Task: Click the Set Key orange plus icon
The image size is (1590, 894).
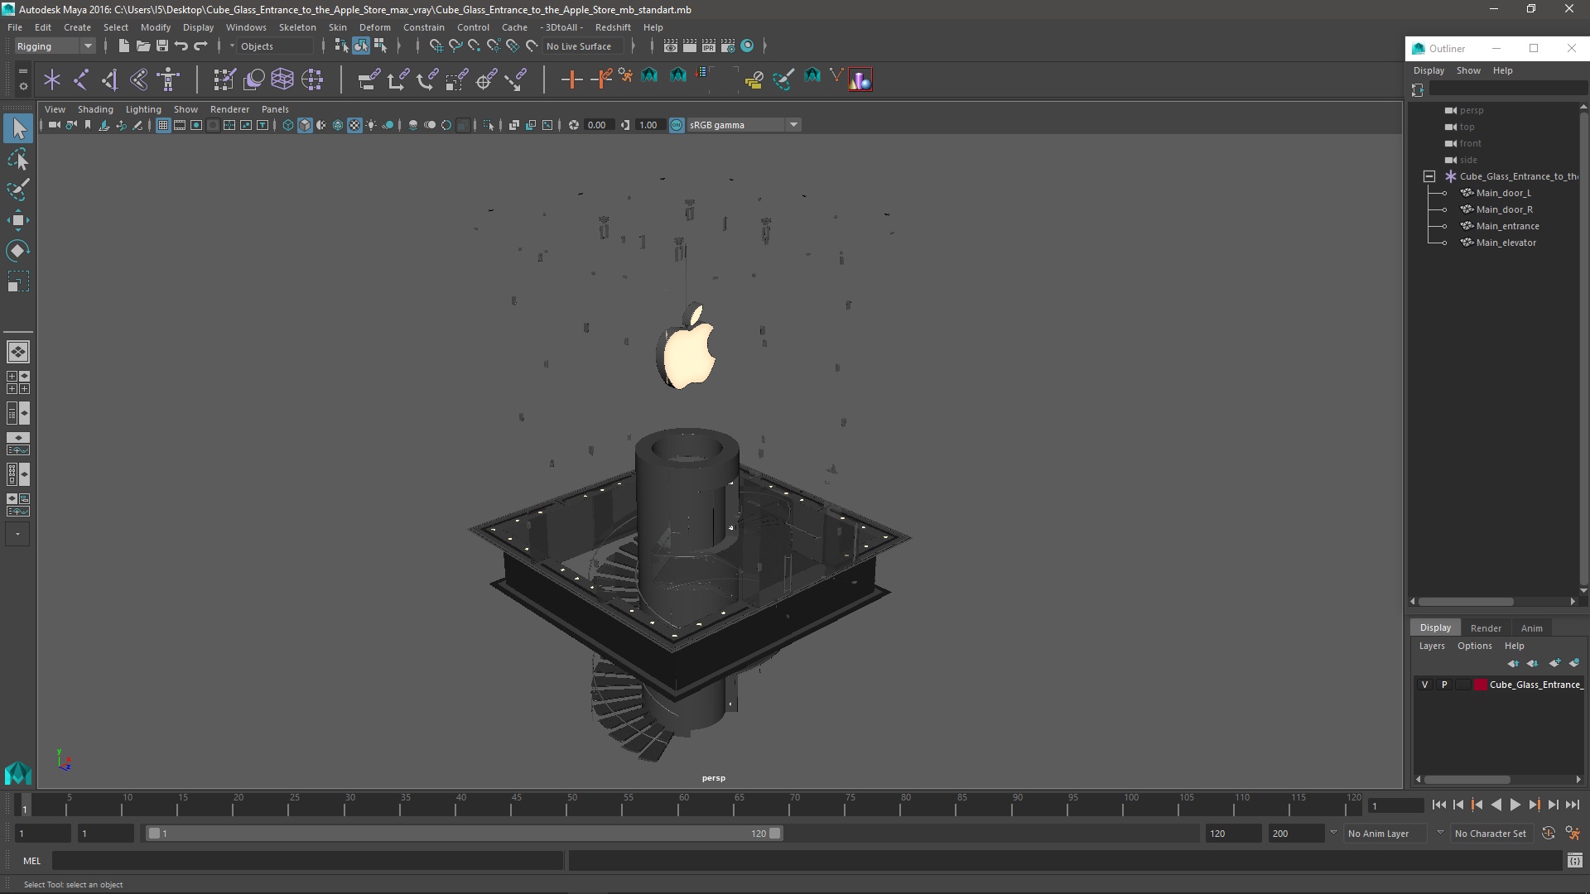Action: (x=571, y=79)
